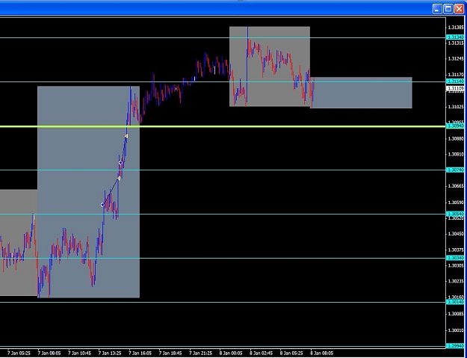Click the 1.30590 price scale value

coord(456,203)
